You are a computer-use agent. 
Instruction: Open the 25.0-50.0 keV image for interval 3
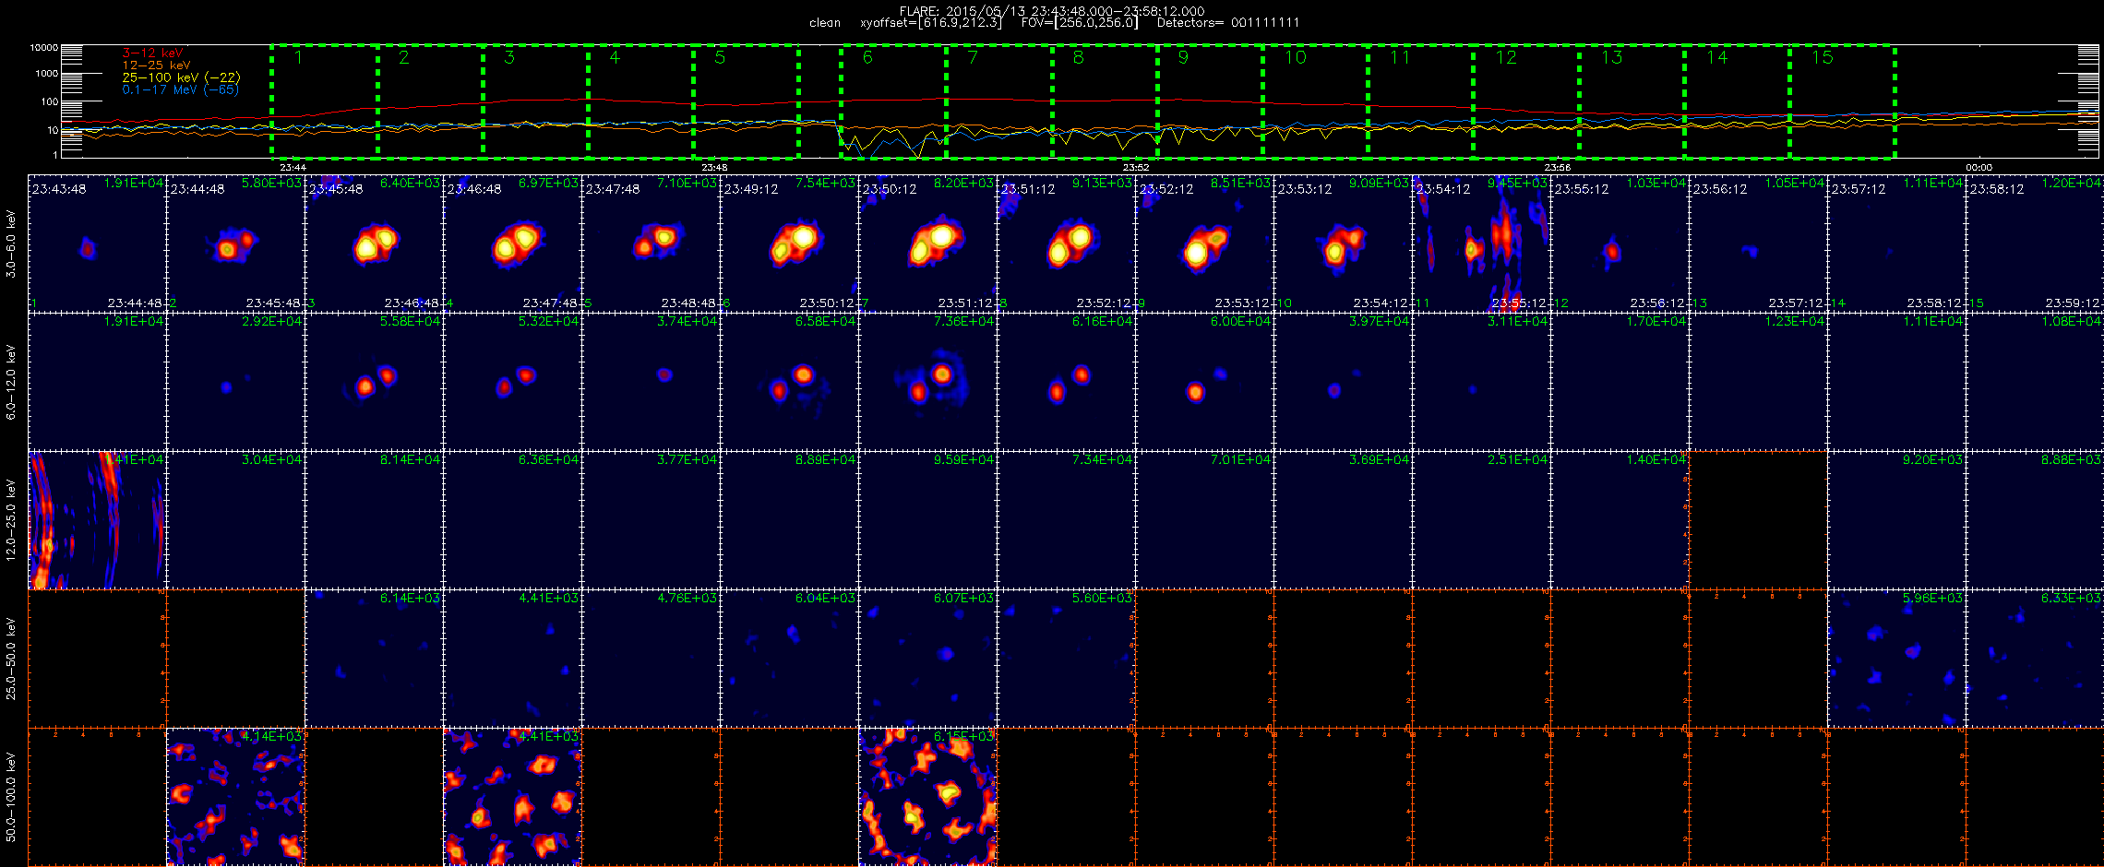tap(374, 659)
